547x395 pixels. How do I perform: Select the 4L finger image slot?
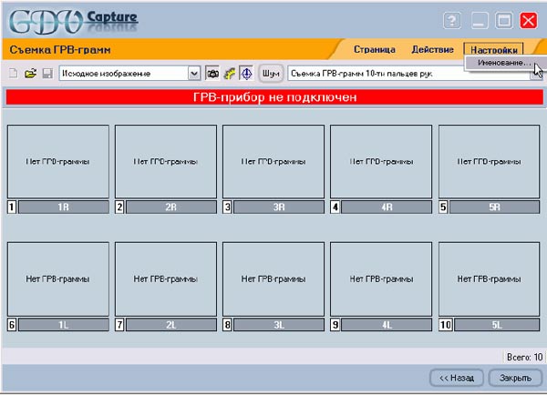pos(381,279)
